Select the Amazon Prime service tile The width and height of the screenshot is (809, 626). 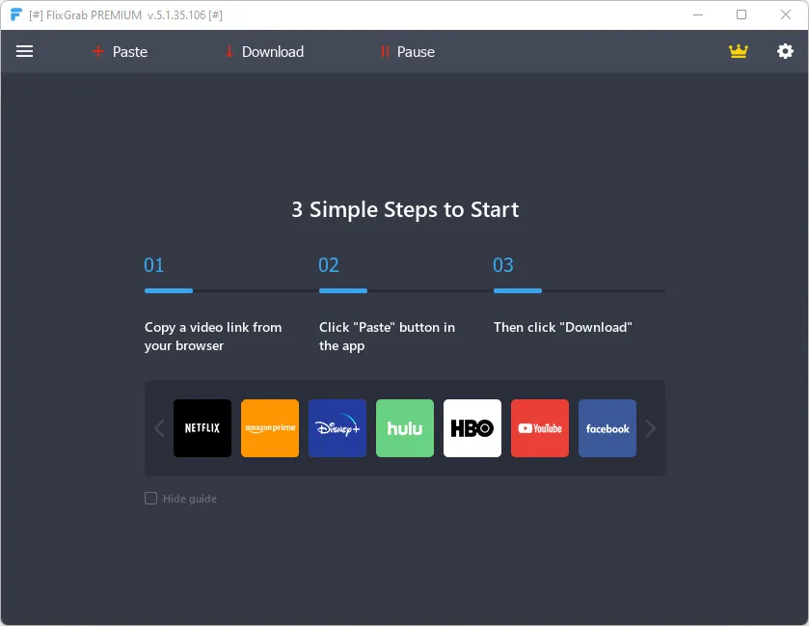(x=270, y=428)
